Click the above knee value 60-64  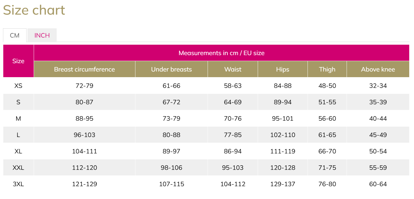(x=378, y=184)
